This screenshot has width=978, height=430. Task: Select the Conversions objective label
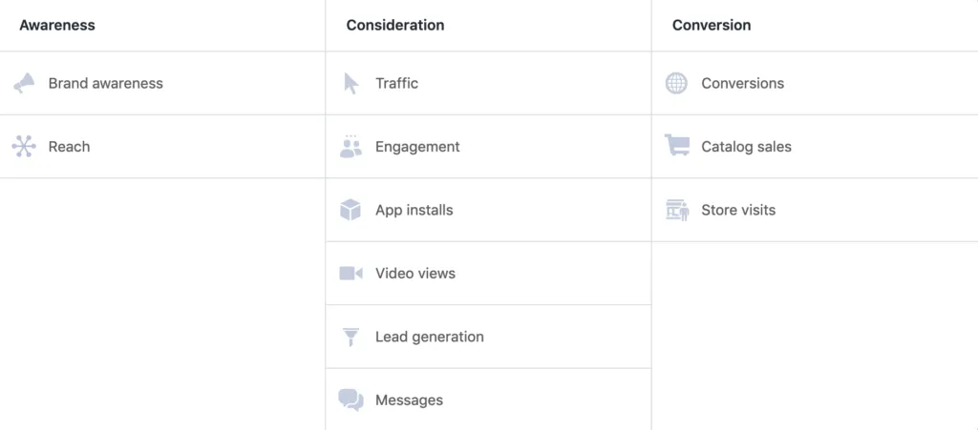(743, 83)
